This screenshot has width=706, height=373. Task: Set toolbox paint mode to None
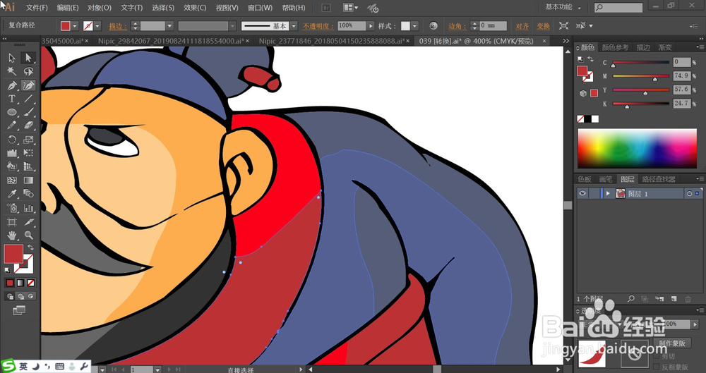coord(30,283)
